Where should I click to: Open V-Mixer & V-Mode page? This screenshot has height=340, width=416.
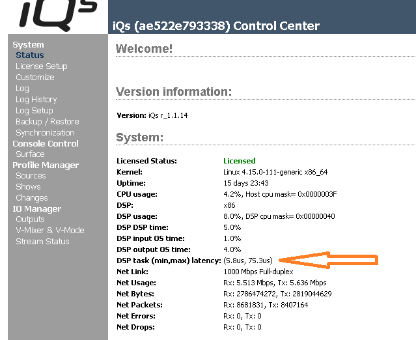click(50, 231)
